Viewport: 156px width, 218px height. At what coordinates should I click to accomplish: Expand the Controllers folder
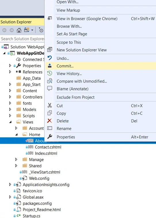pos(10,97)
